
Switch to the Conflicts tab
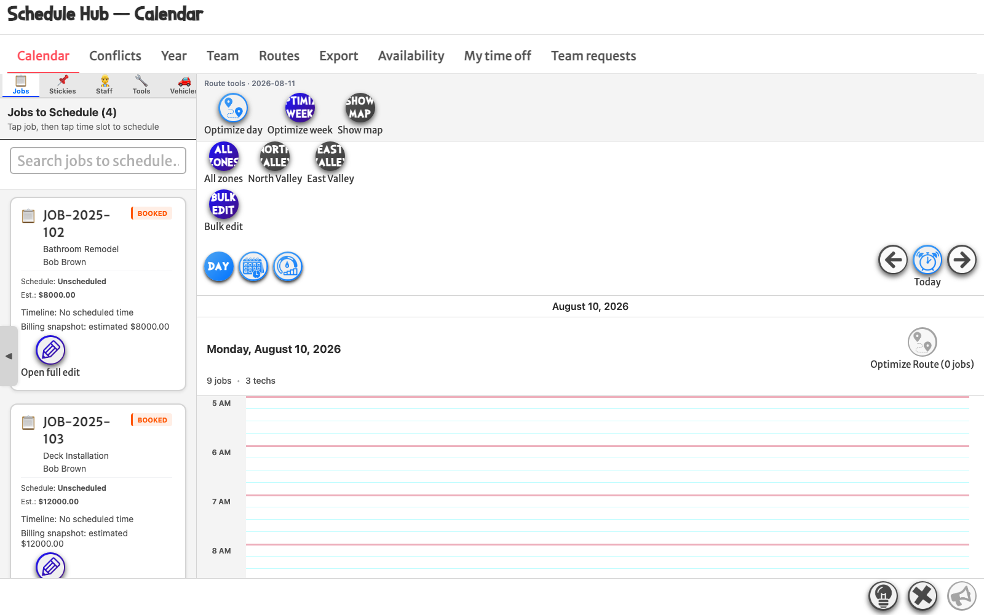tap(115, 56)
